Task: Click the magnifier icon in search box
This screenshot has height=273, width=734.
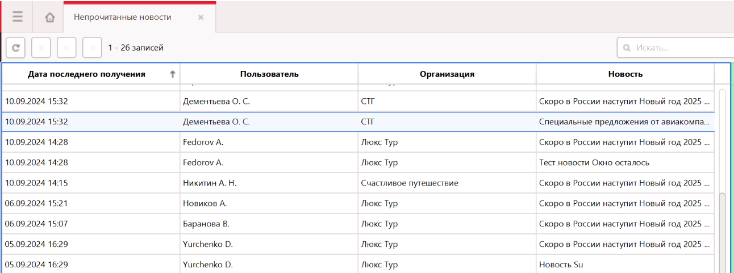Action: (x=627, y=48)
